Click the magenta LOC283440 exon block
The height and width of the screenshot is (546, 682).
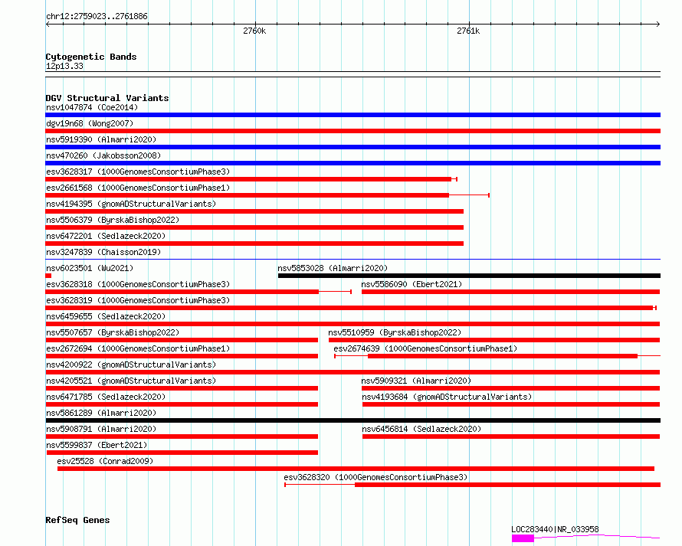tap(523, 538)
